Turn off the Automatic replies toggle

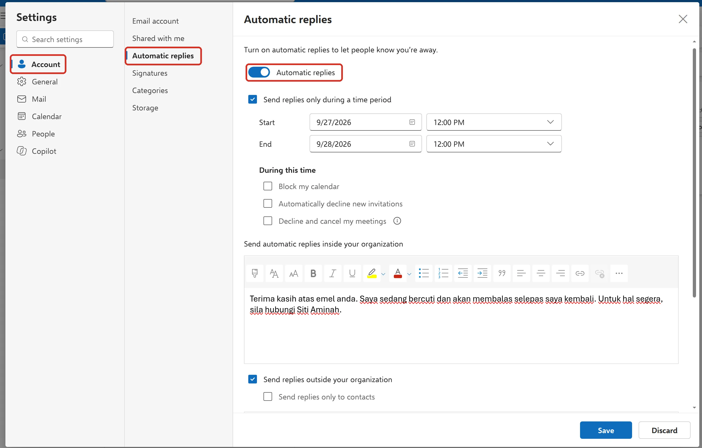(x=259, y=72)
